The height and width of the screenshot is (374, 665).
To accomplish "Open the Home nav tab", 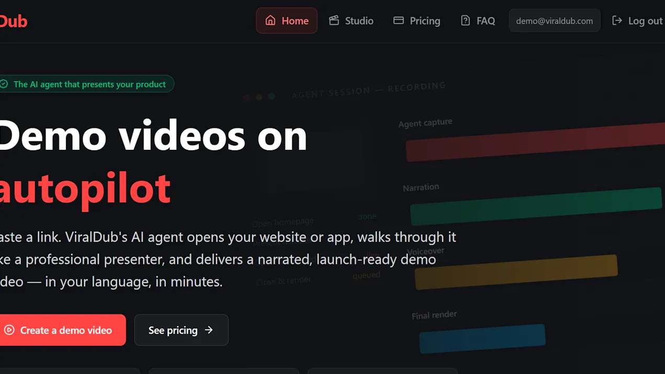I will click(x=286, y=20).
